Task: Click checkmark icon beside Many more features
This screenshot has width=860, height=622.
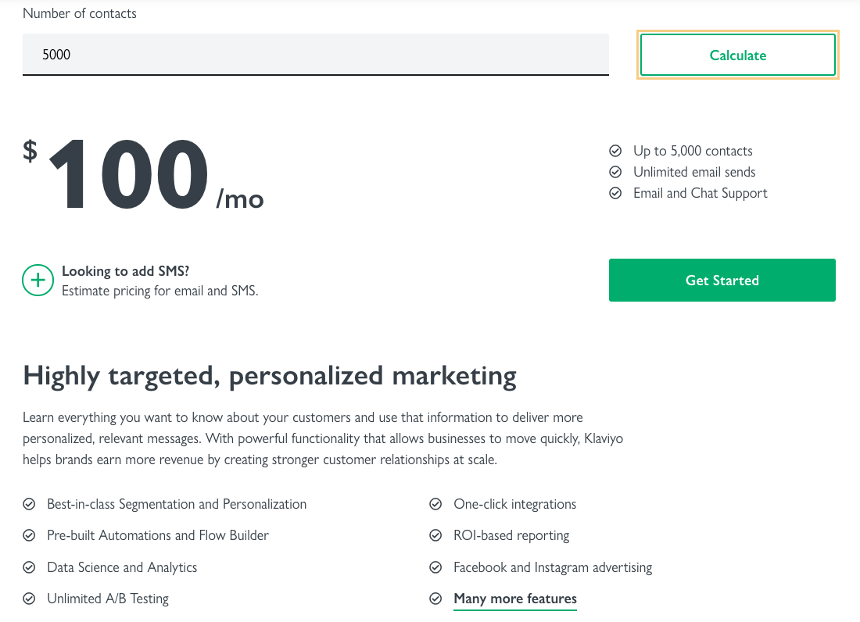Action: [x=436, y=599]
